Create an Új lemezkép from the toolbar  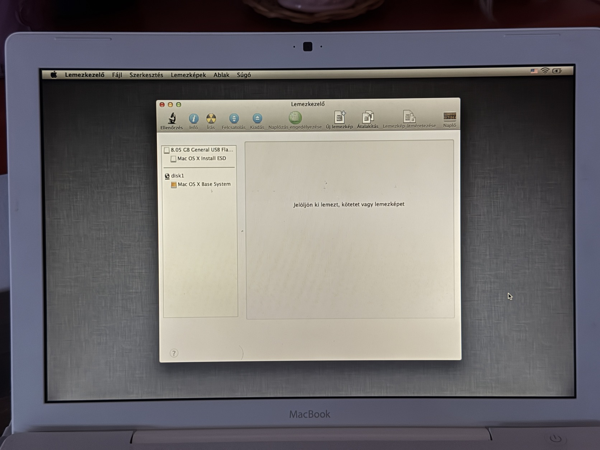339,117
